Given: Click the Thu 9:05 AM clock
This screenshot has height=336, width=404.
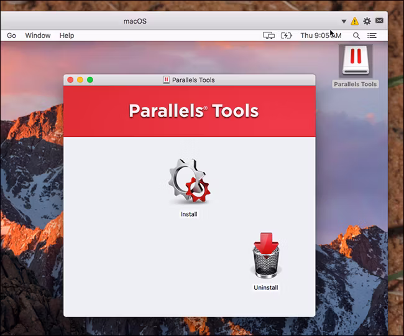Looking at the screenshot, I should [321, 35].
